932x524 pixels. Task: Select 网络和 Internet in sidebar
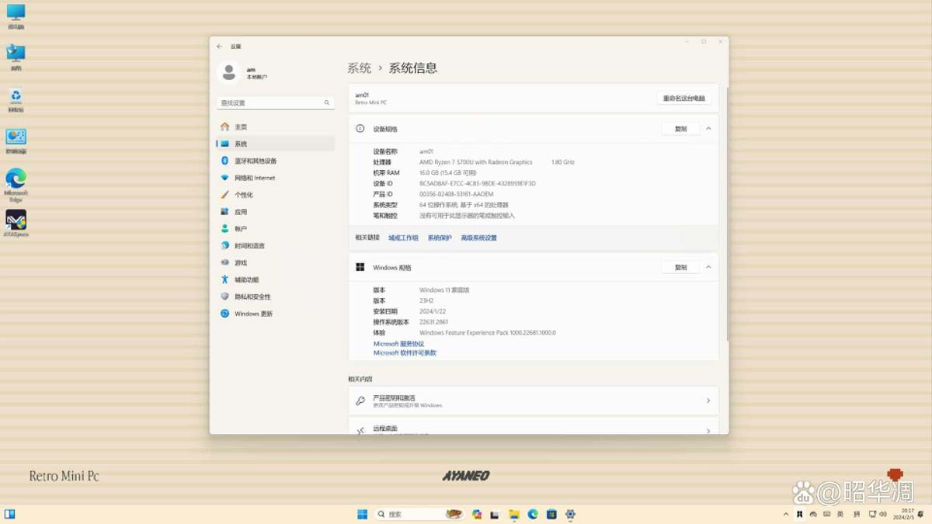(256, 177)
